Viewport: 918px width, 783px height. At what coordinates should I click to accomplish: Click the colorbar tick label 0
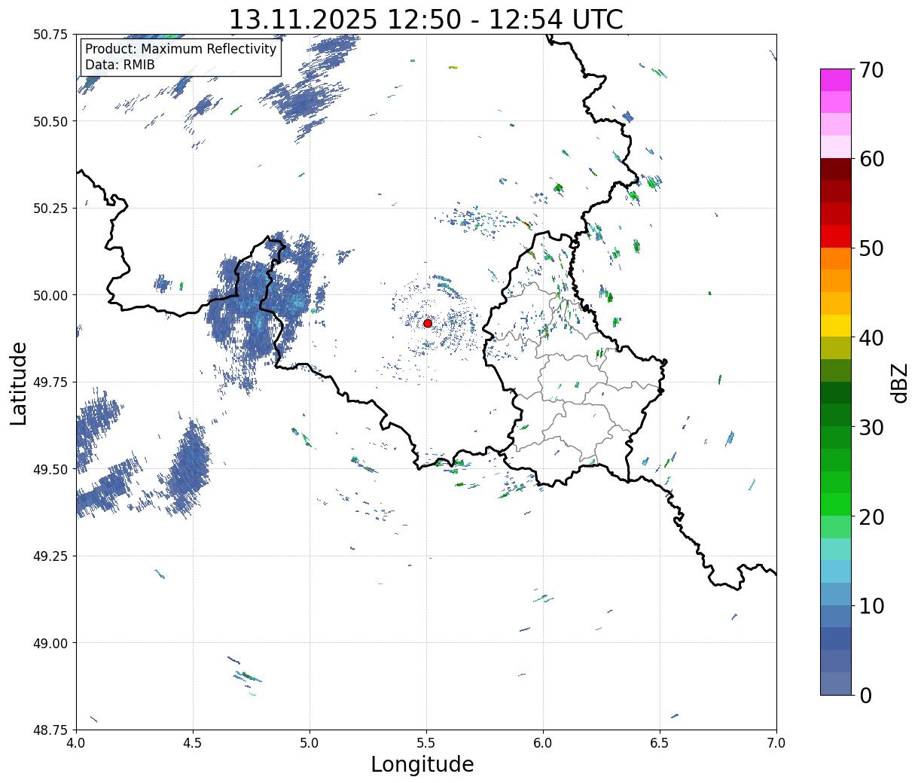tap(865, 696)
